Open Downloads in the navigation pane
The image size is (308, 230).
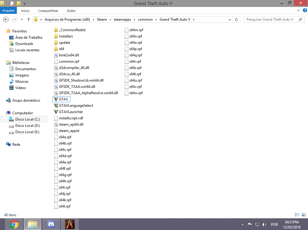[24, 44]
